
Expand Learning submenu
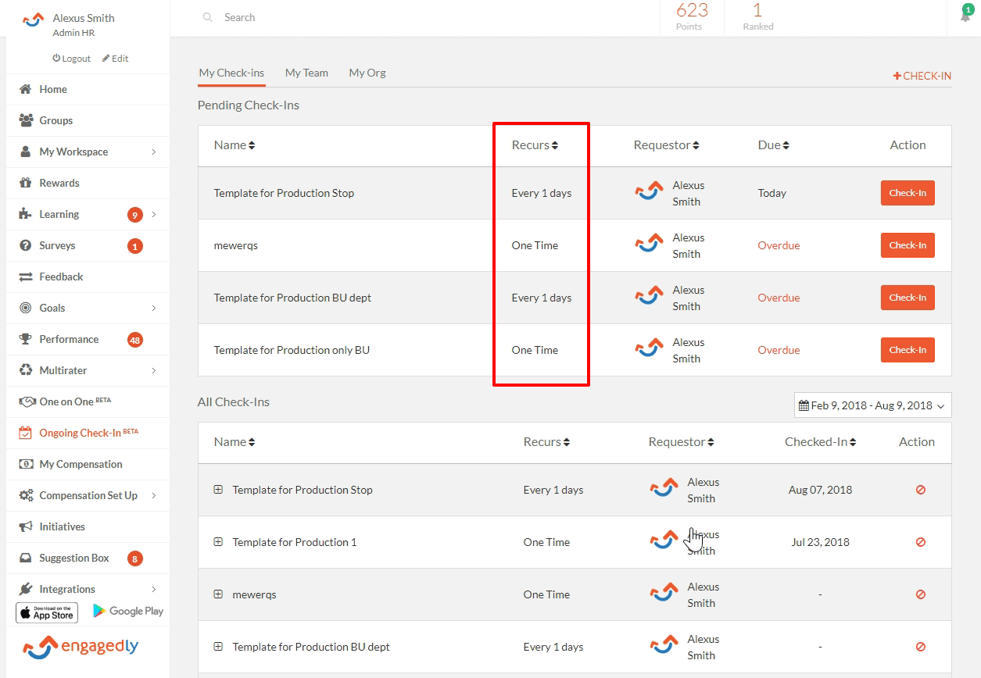pos(154,214)
